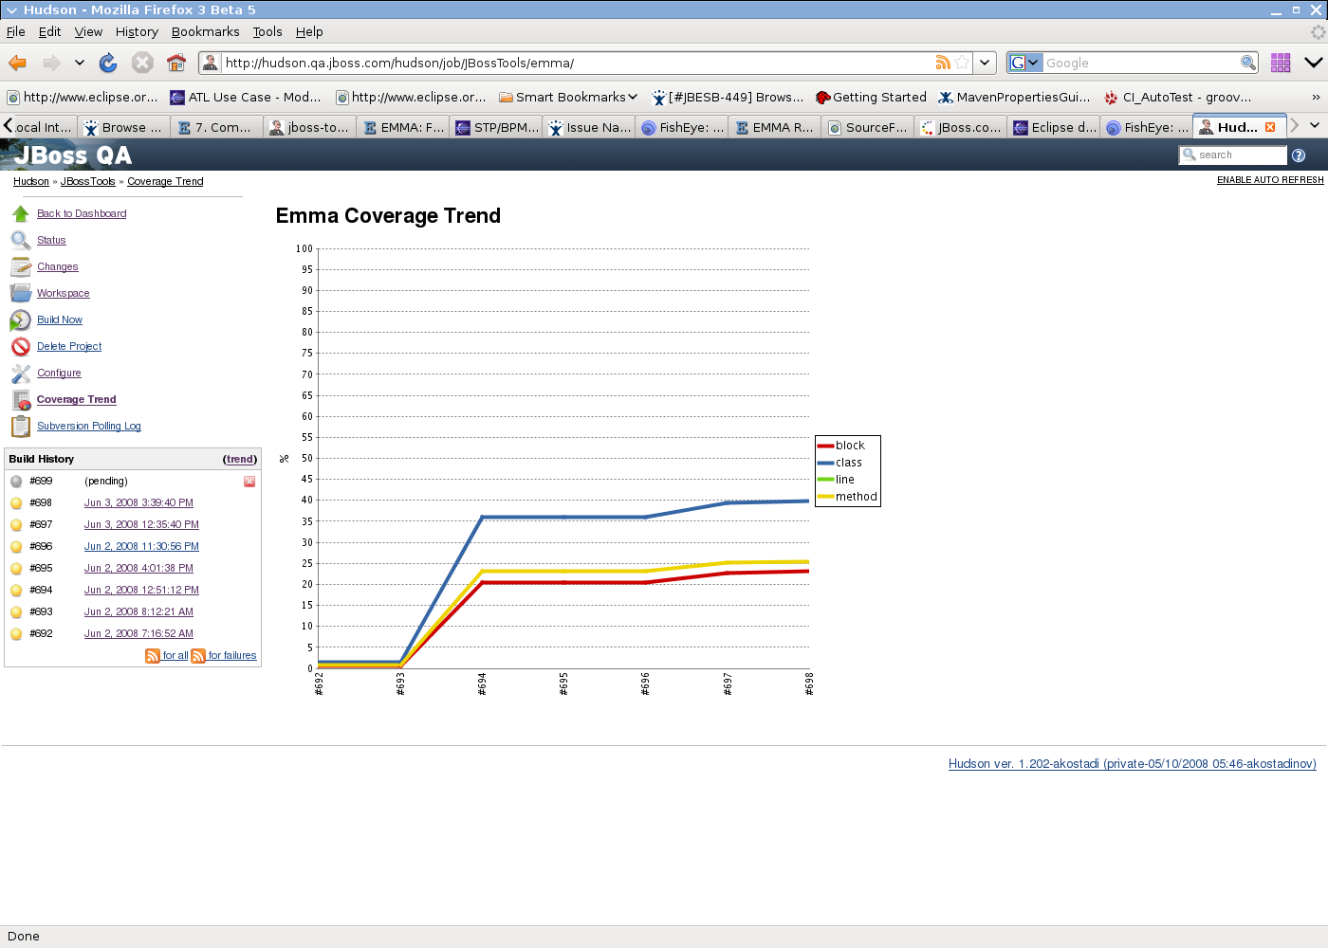Expand the navigation toolbar overflow chevron
Image resolution: width=1328 pixels, height=948 pixels.
point(1314,63)
